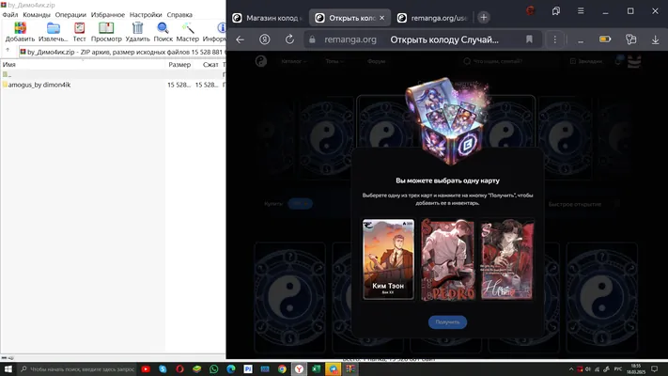Click the Получить button
Screen dimensions: 668x376
point(447,321)
